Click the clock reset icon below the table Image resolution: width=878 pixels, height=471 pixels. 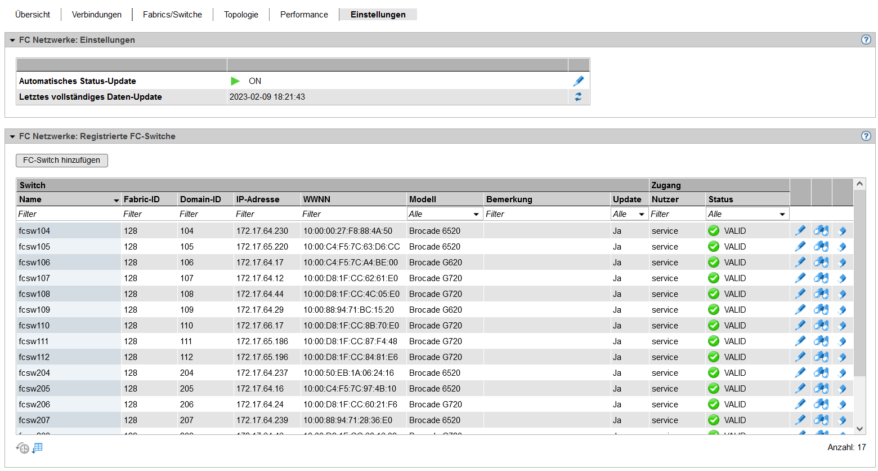pyautogui.click(x=23, y=448)
